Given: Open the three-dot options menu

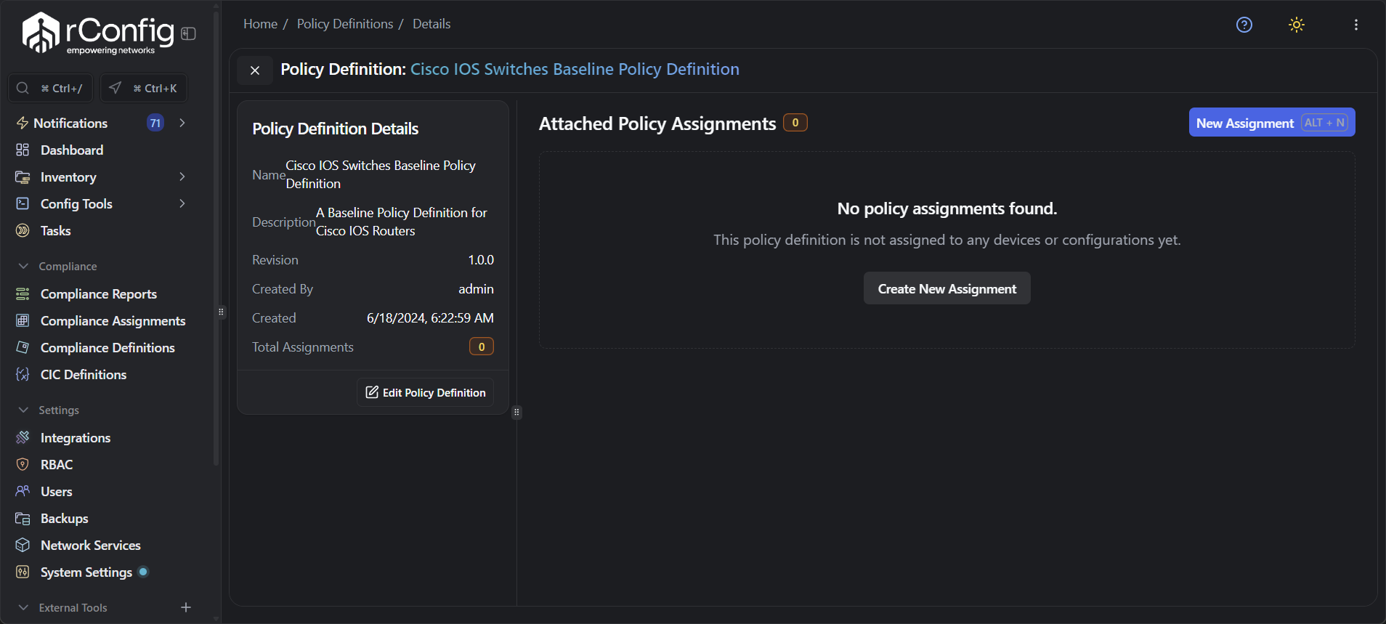Looking at the screenshot, I should point(1356,25).
